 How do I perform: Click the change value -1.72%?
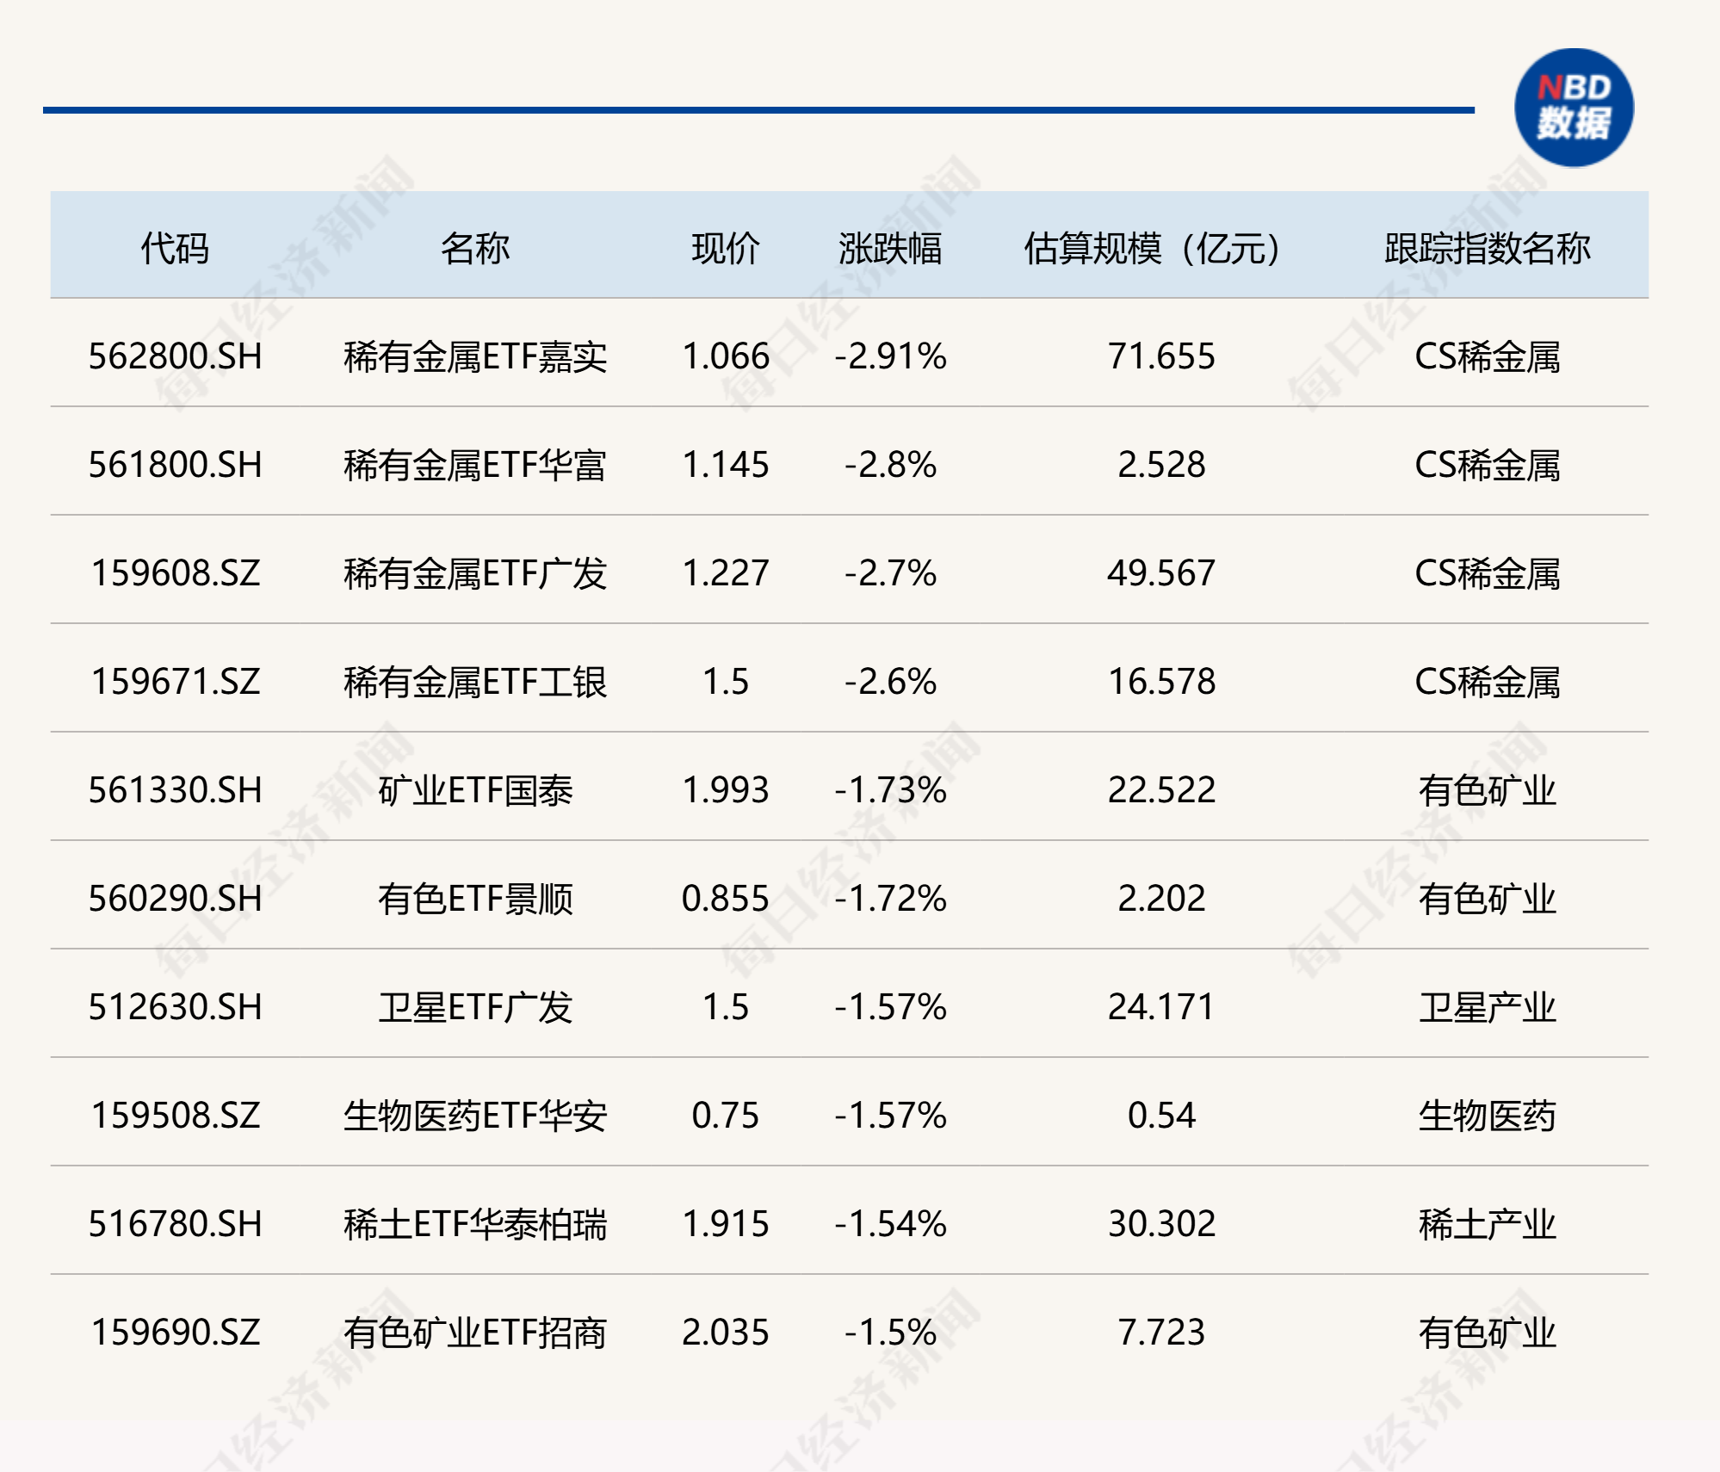tap(890, 899)
